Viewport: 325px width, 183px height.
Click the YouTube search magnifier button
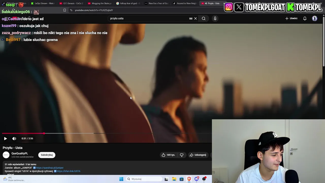click(x=204, y=18)
